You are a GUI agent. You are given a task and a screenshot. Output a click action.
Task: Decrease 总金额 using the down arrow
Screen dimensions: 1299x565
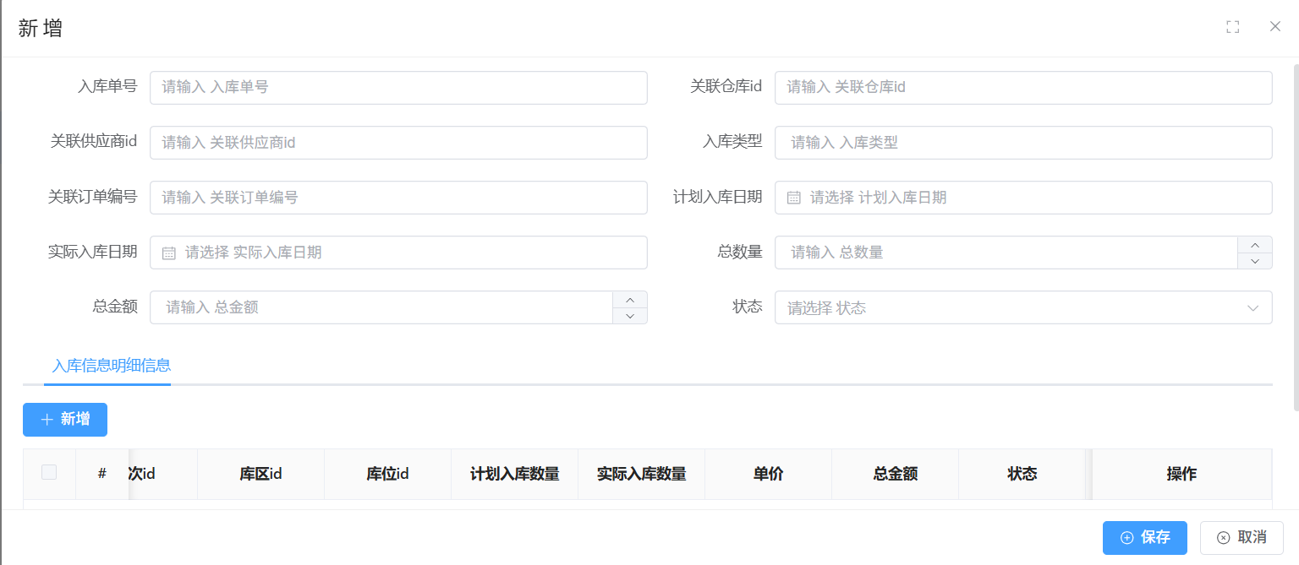(x=629, y=316)
